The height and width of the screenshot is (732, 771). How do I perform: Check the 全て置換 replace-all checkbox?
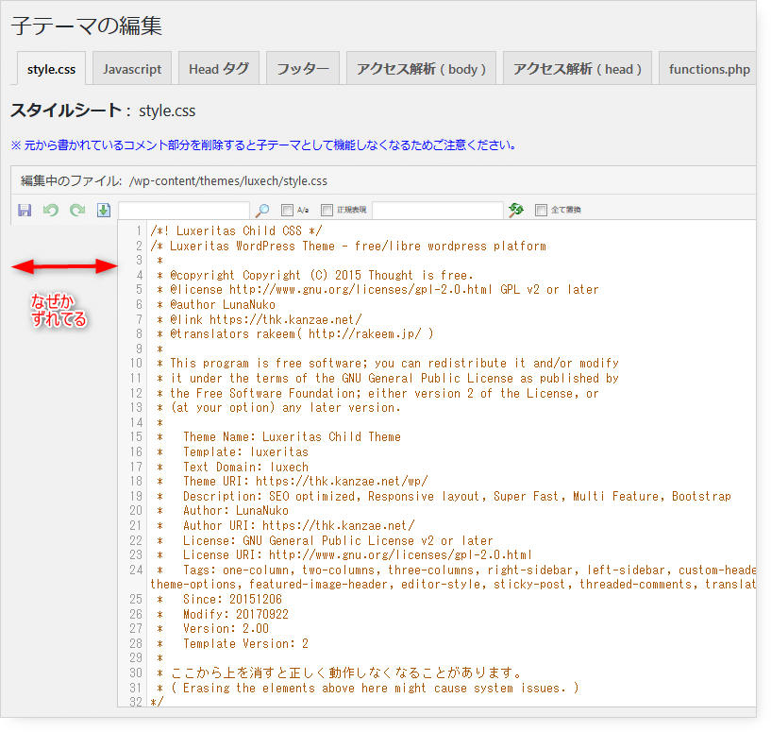541,211
